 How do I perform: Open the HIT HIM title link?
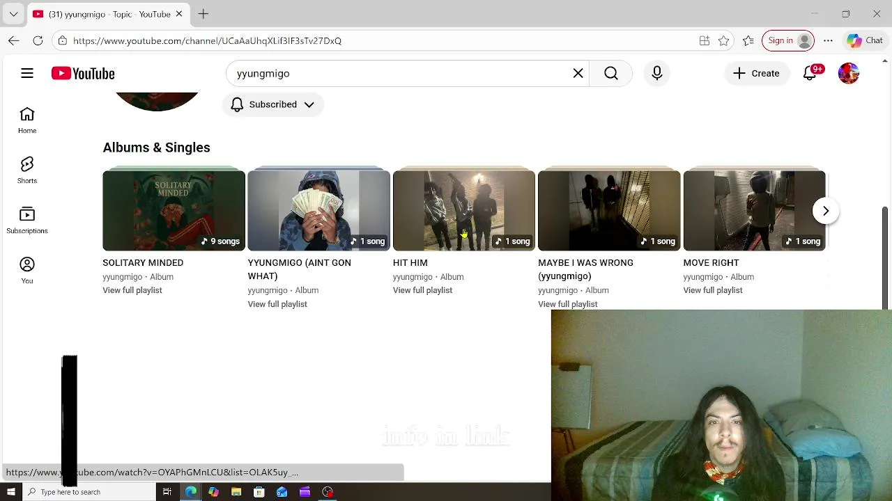(410, 263)
